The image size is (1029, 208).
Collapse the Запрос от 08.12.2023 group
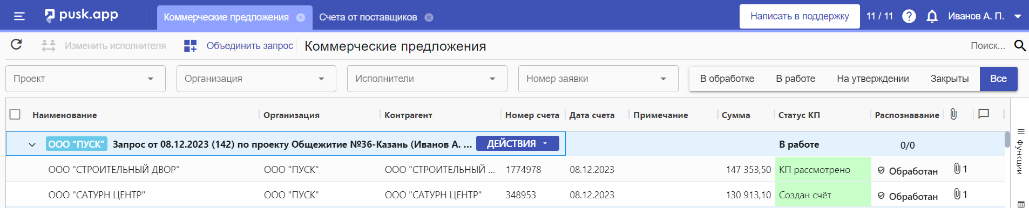pyautogui.click(x=32, y=144)
